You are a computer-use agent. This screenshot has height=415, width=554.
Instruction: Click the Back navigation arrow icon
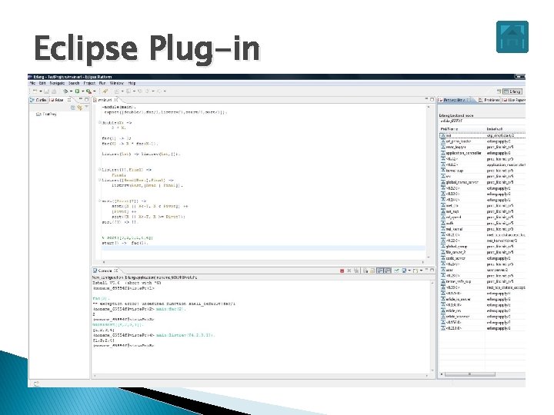(x=148, y=91)
